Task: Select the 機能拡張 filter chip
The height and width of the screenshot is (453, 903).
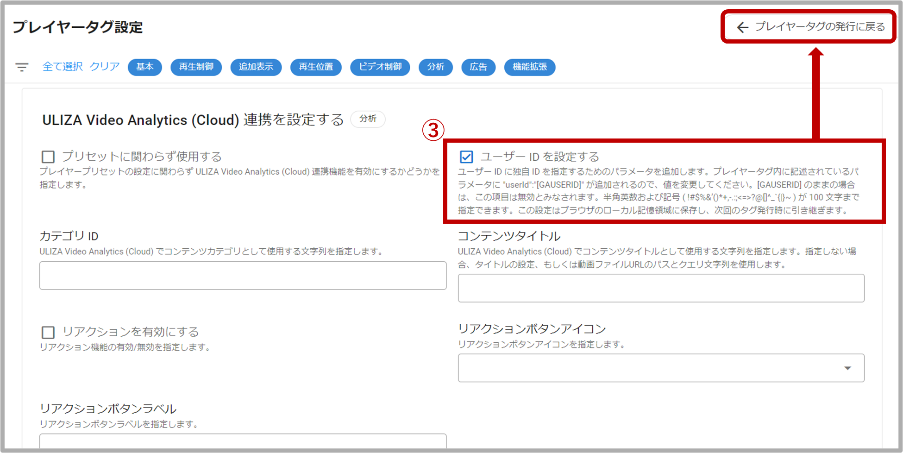Action: (530, 67)
